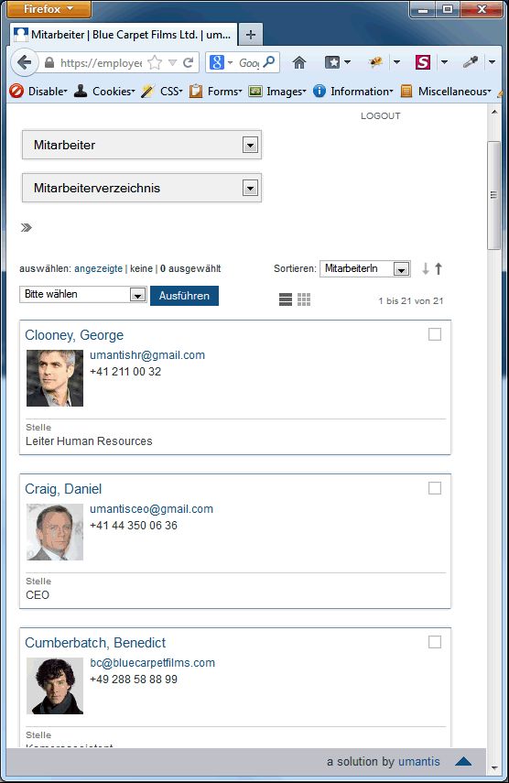Viewport: 509px width, 783px height.
Task: Expand the double chevron breadcrumb icon
Action: click(x=27, y=228)
